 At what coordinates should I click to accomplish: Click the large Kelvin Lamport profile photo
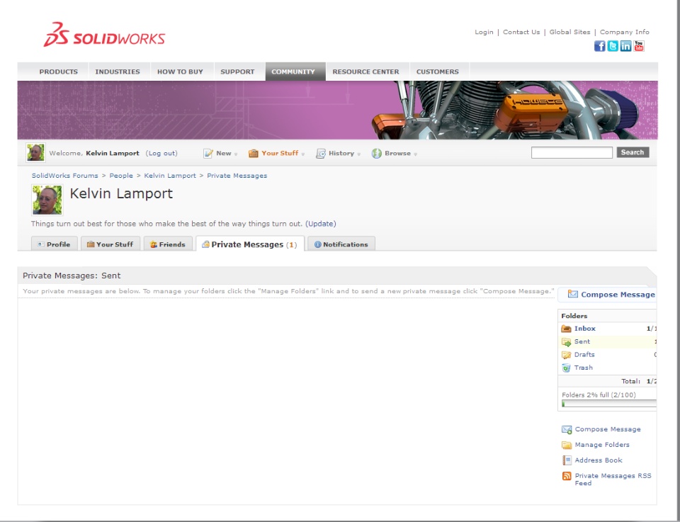coord(47,200)
